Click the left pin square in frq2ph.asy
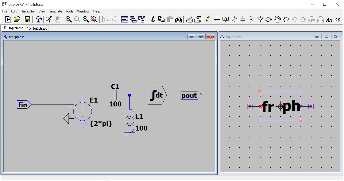Viewport: 344px width, 181px height. click(x=250, y=106)
